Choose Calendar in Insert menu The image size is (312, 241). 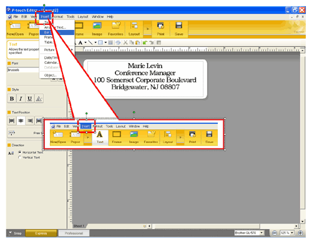[57, 62]
